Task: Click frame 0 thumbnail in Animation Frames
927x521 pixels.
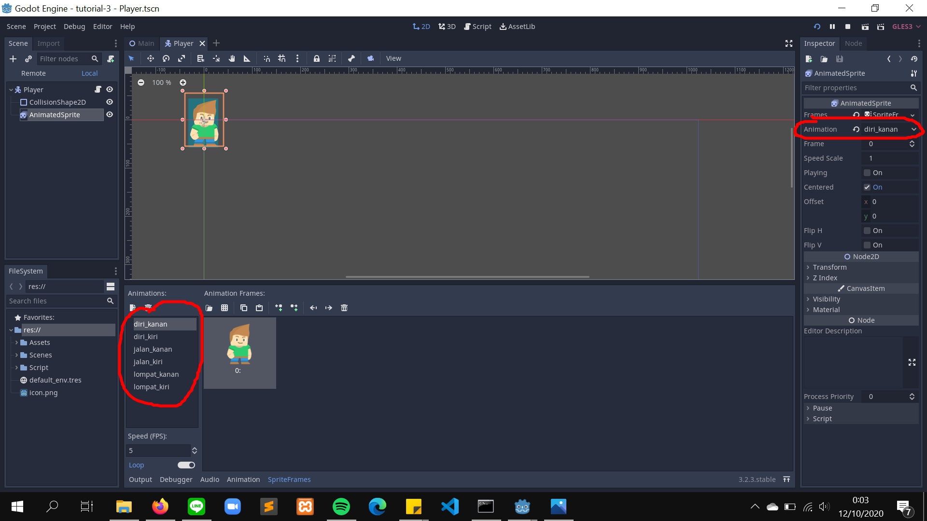Action: tap(240, 353)
